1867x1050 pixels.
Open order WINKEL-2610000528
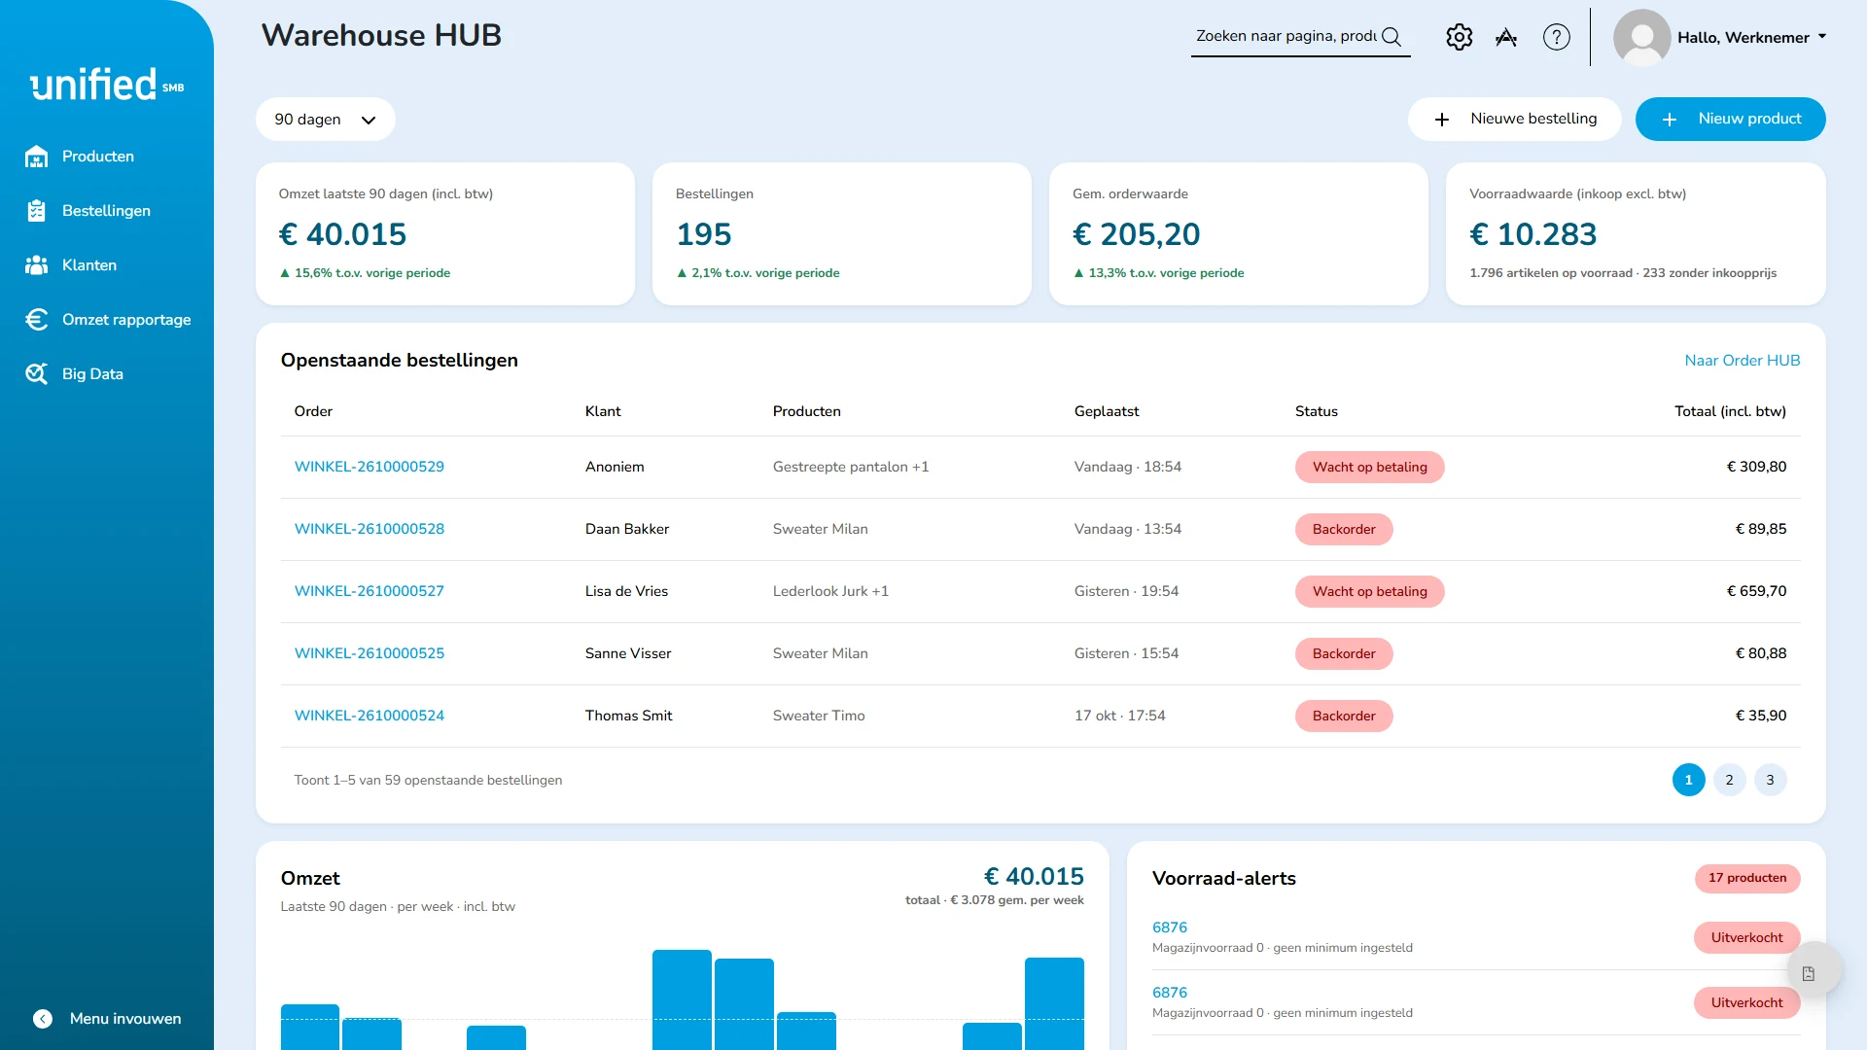[x=369, y=529]
